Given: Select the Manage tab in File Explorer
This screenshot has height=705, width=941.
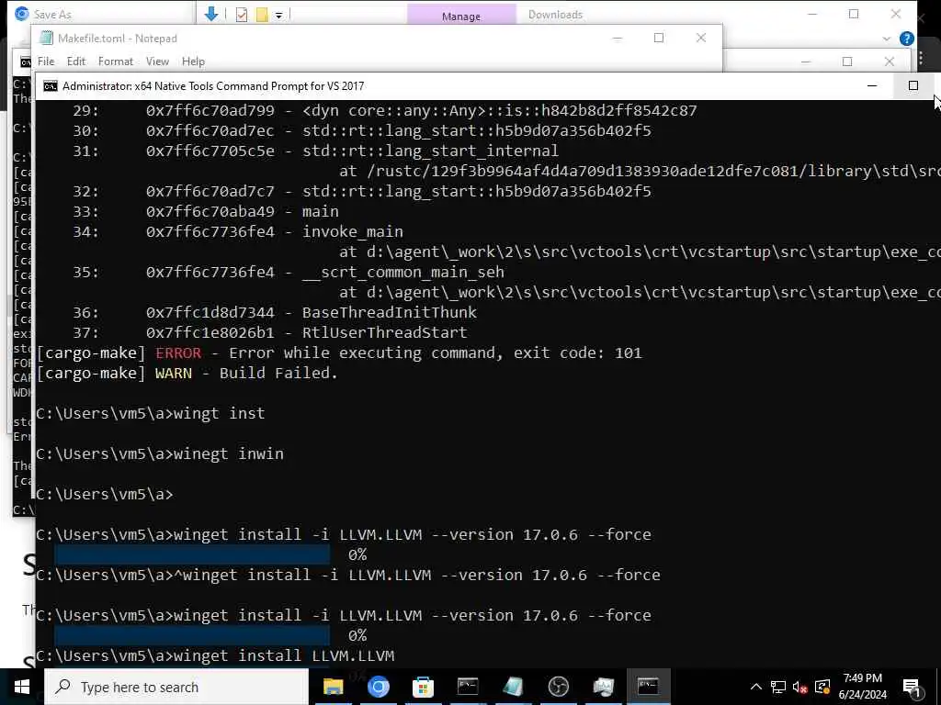Looking at the screenshot, I should [x=461, y=16].
